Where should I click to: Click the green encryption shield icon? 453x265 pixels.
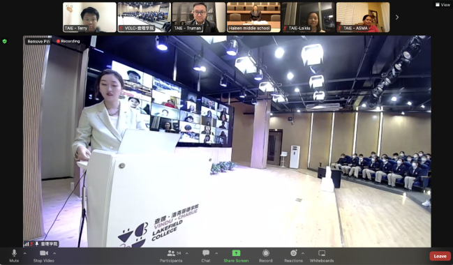point(5,41)
